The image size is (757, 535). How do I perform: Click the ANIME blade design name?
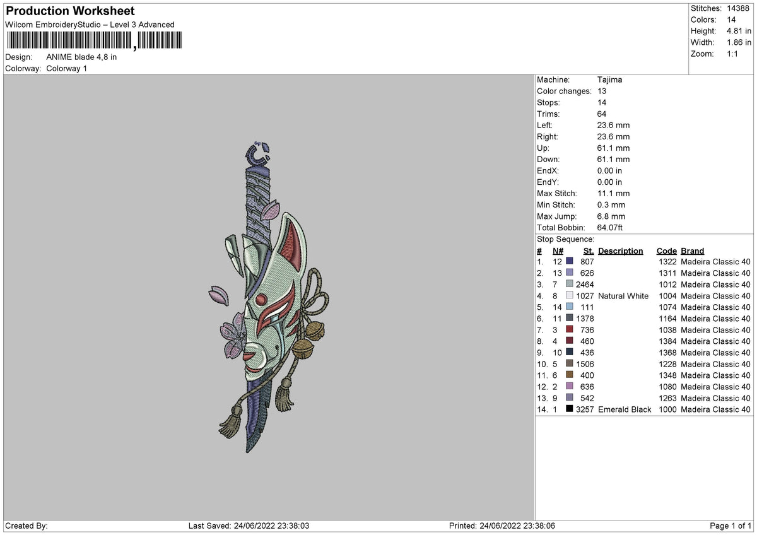(x=82, y=57)
